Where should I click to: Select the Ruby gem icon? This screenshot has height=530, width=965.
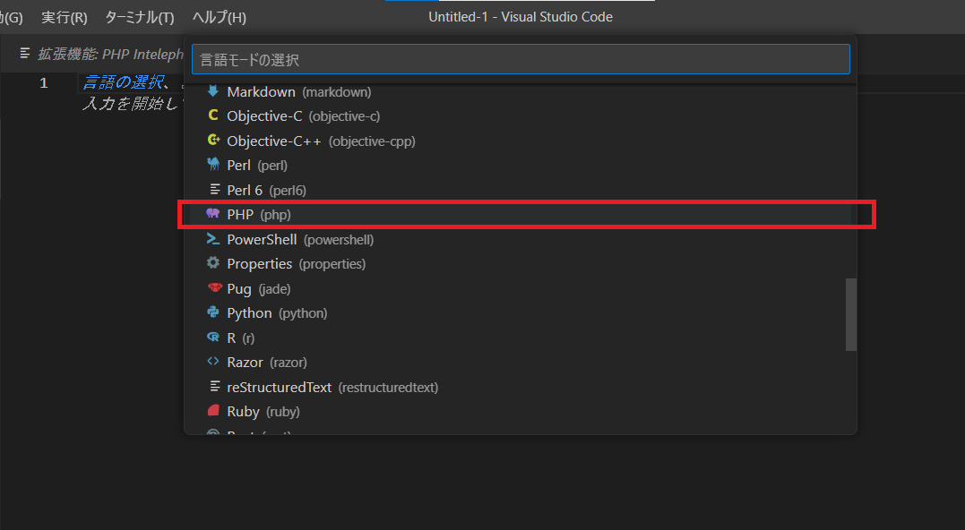tap(213, 411)
